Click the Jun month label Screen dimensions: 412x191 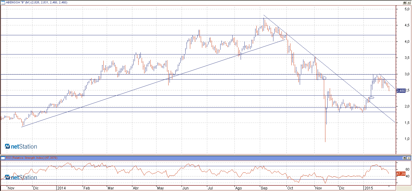186,188
